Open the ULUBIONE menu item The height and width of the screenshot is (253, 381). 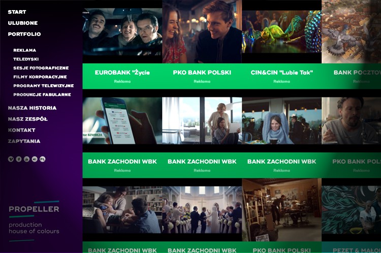coord(23,23)
